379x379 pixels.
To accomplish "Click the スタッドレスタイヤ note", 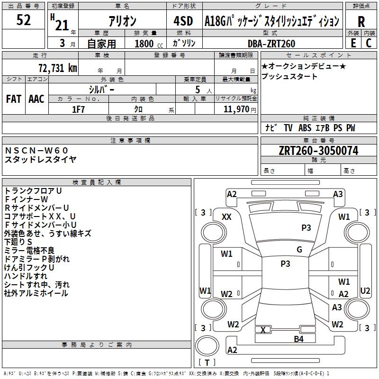I will (x=40, y=159).
